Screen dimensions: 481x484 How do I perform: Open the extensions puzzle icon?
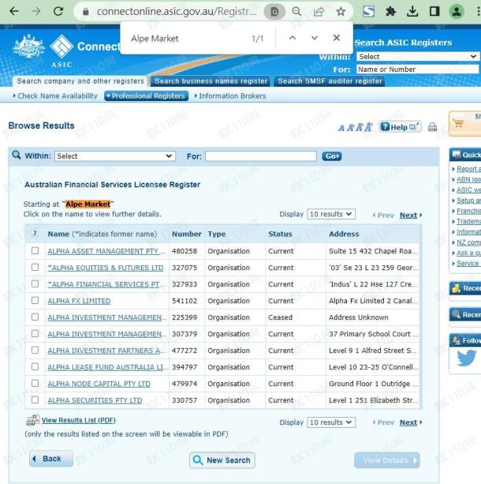(390, 12)
